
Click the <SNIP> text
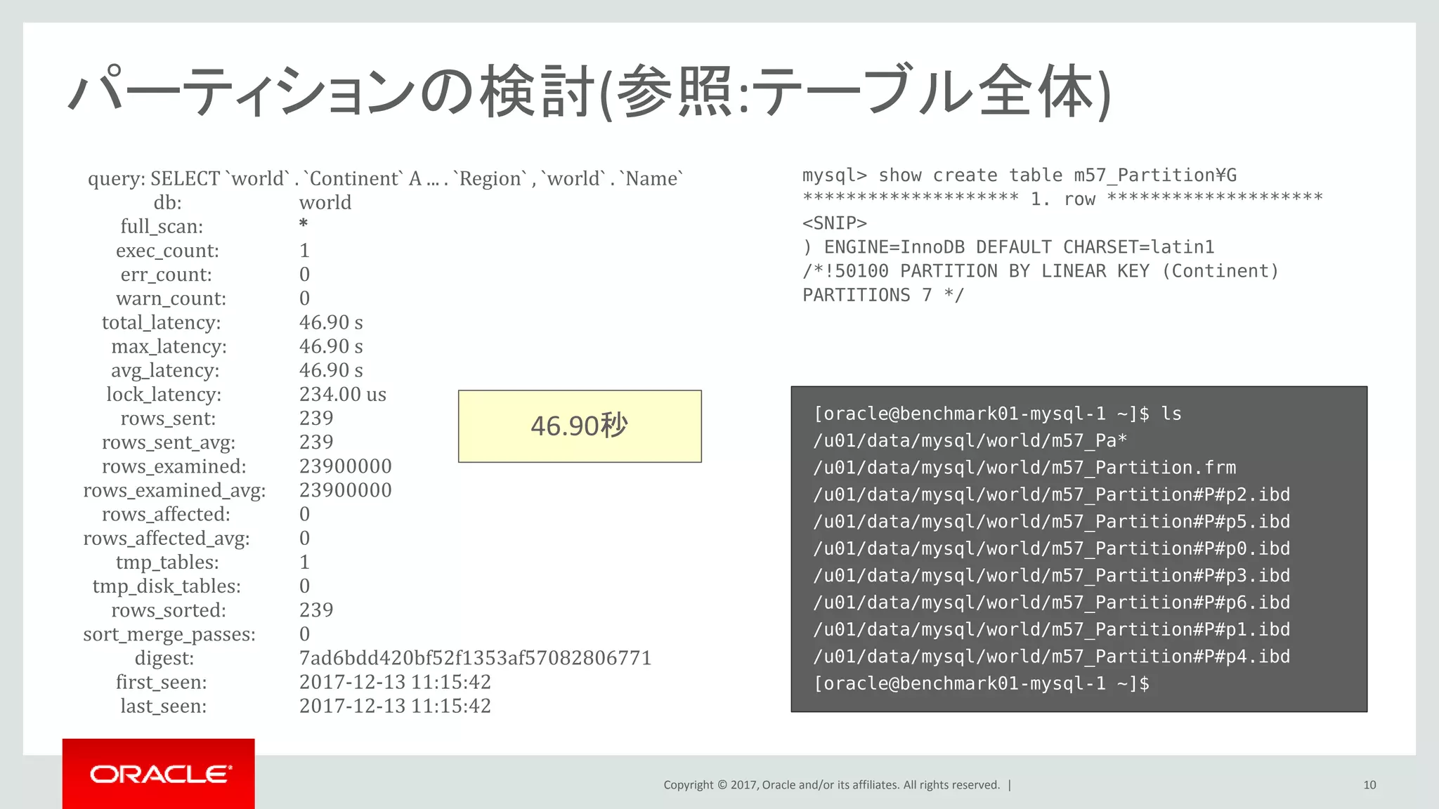835,223
